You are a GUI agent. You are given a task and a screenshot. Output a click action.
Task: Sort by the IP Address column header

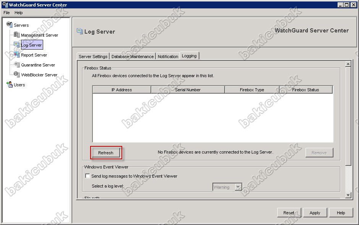click(x=122, y=90)
